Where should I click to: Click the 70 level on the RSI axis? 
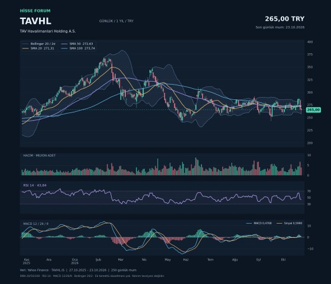(x=309, y=191)
